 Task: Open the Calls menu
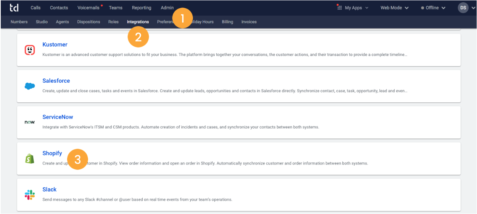35,8
